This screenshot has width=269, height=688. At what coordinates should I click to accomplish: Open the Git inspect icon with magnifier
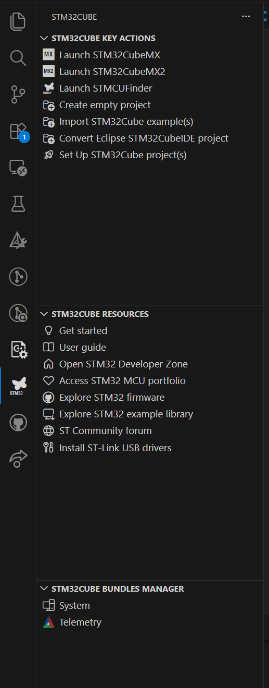18,313
